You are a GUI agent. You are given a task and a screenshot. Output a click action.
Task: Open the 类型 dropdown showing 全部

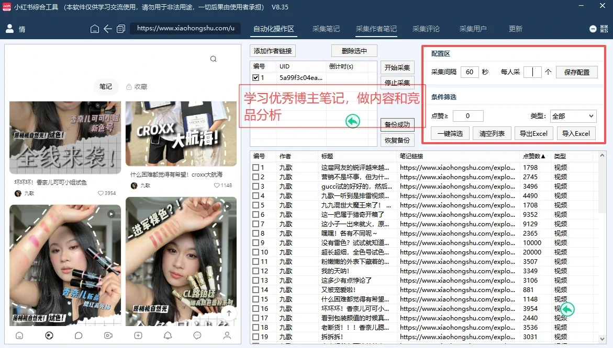pyautogui.click(x=573, y=116)
